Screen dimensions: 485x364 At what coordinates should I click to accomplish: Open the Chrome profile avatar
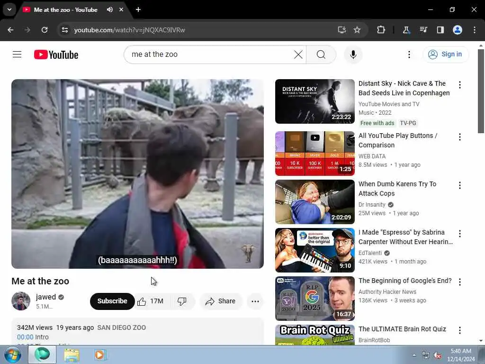458,30
